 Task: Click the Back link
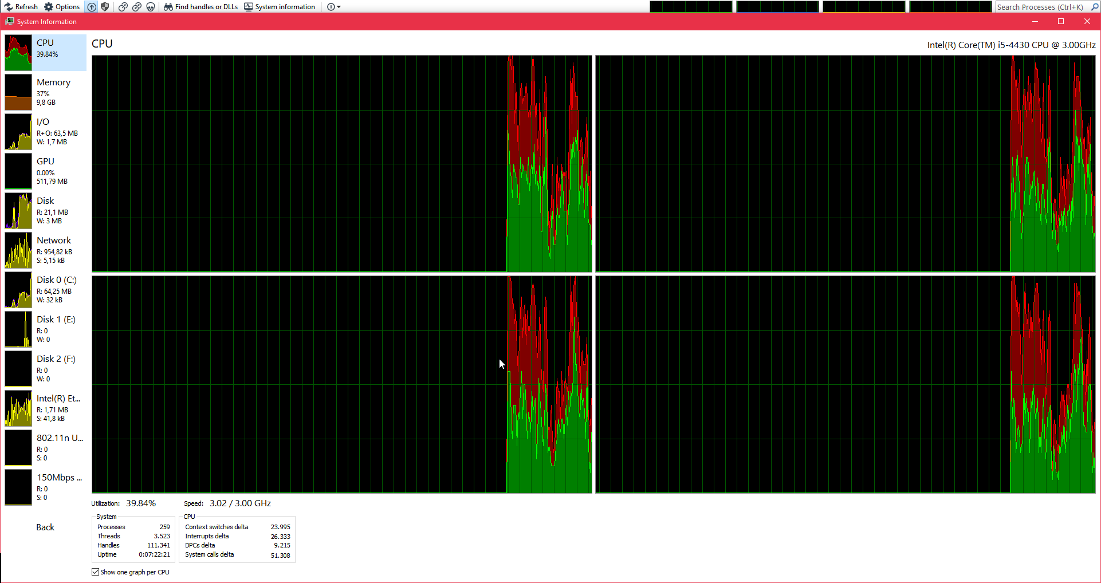pos(45,527)
